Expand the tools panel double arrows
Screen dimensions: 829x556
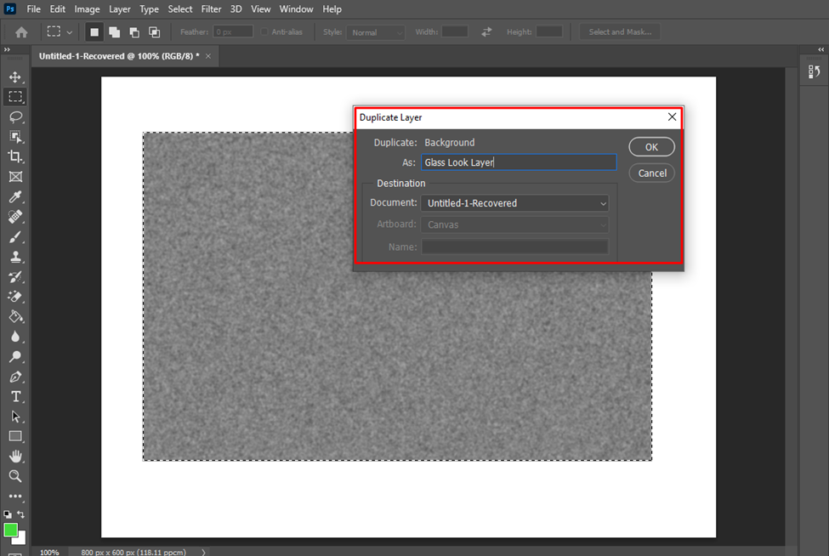pyautogui.click(x=7, y=49)
